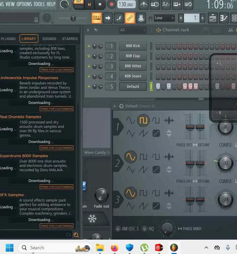The width and height of the screenshot is (237, 254).
Task: Select the 808 Kick channel button
Action: pyautogui.click(x=133, y=46)
